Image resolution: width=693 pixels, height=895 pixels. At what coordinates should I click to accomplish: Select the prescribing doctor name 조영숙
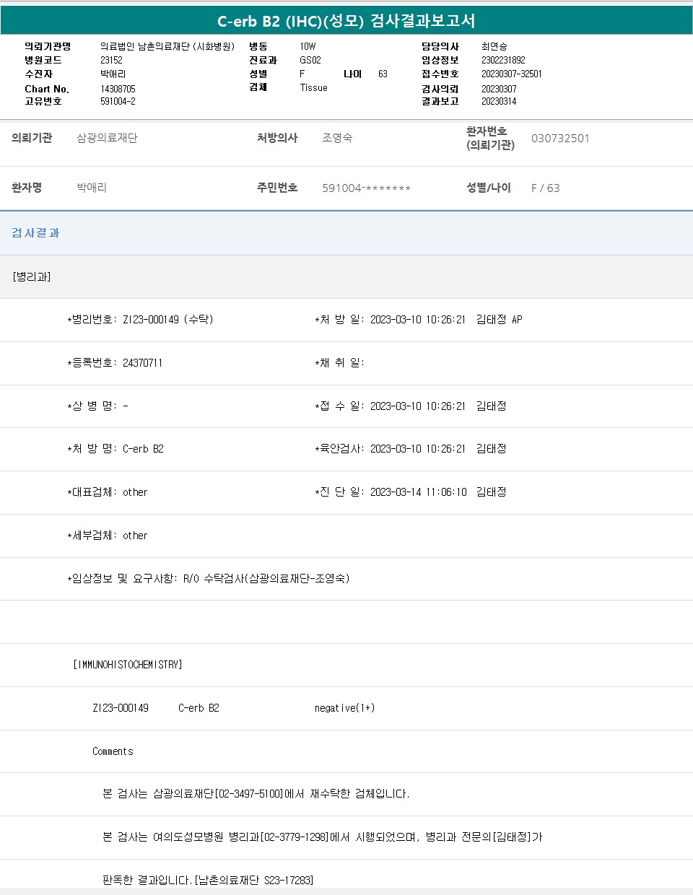coord(337,138)
